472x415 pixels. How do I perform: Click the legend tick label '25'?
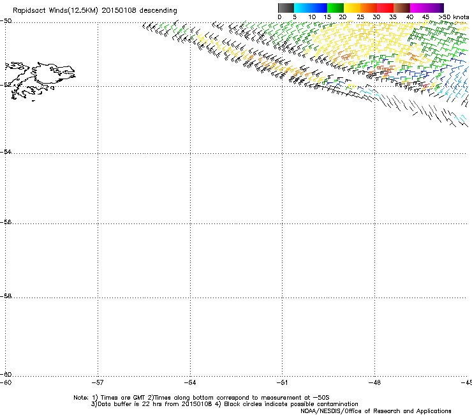360,17
